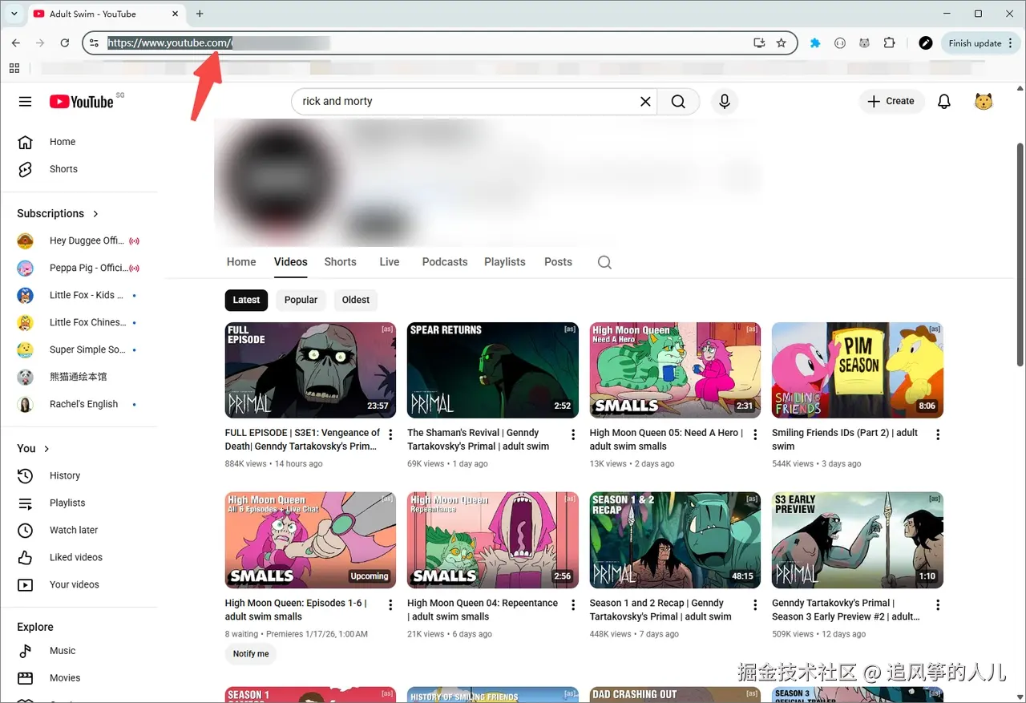The image size is (1026, 703).
Task: Open the YouTube guide hamburger menu
Action: pyautogui.click(x=25, y=102)
